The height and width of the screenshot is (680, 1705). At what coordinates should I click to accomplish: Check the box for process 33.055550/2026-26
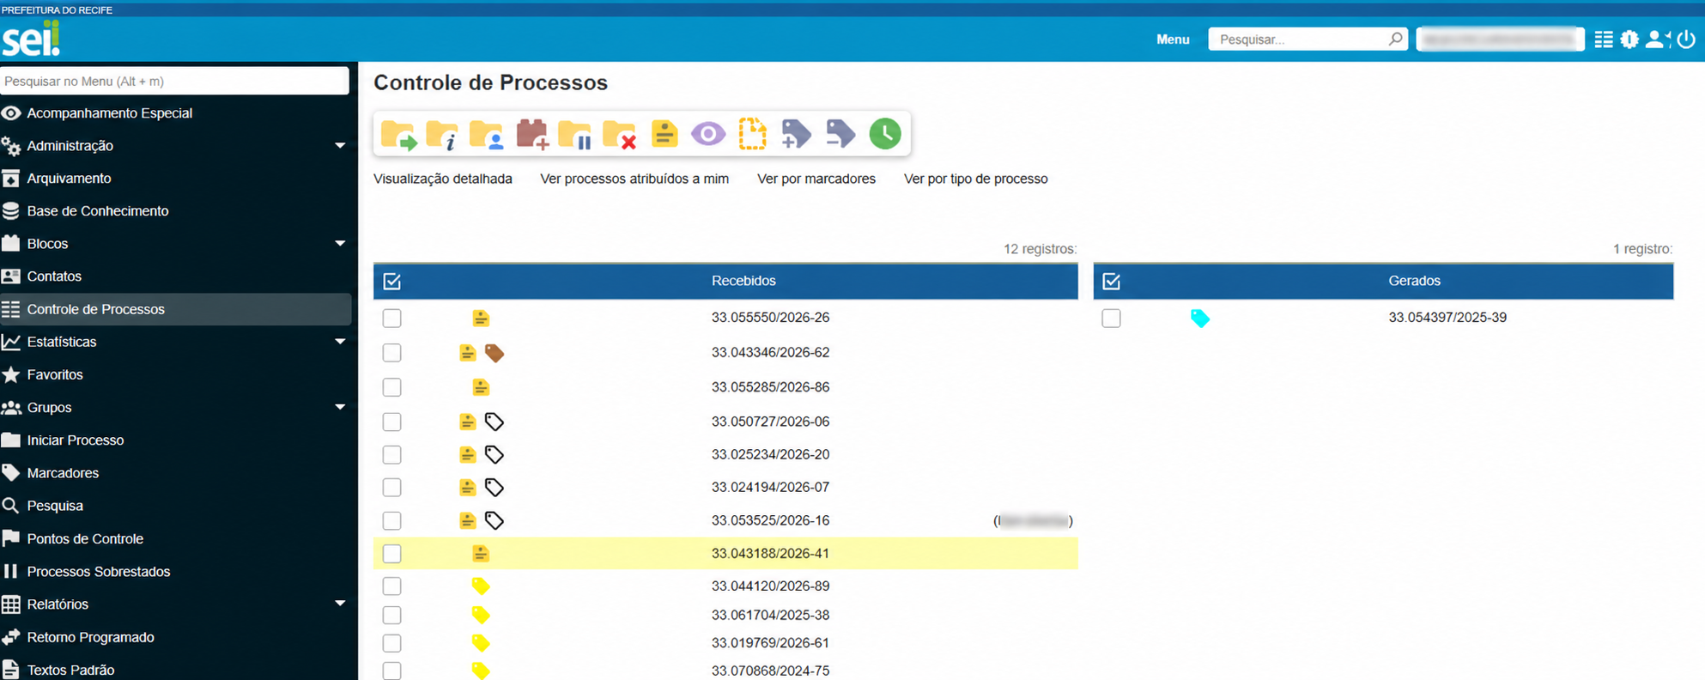click(x=392, y=319)
